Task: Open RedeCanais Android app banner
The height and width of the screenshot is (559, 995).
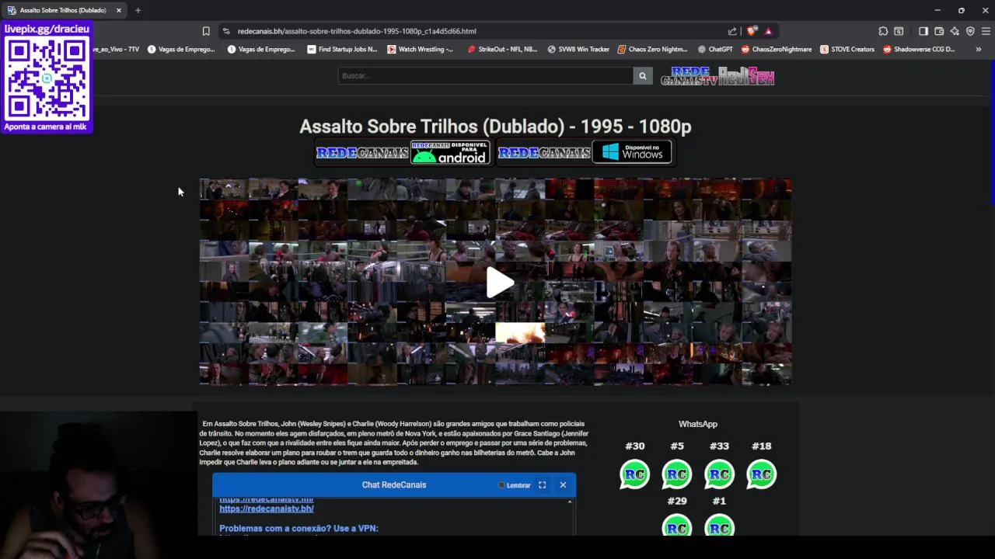Action: pos(403,153)
